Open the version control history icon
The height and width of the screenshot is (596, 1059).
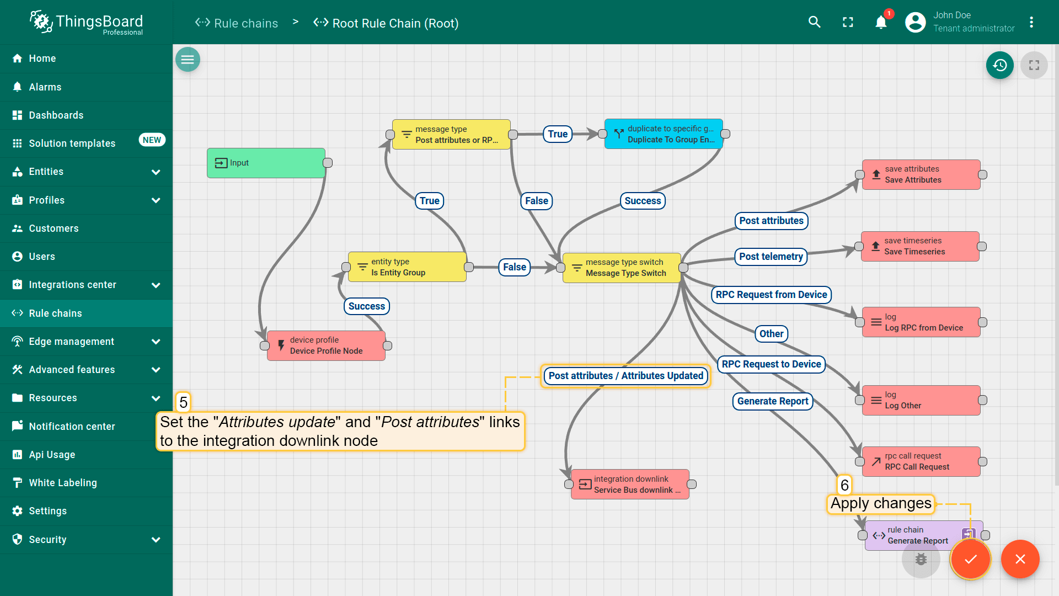point(999,65)
